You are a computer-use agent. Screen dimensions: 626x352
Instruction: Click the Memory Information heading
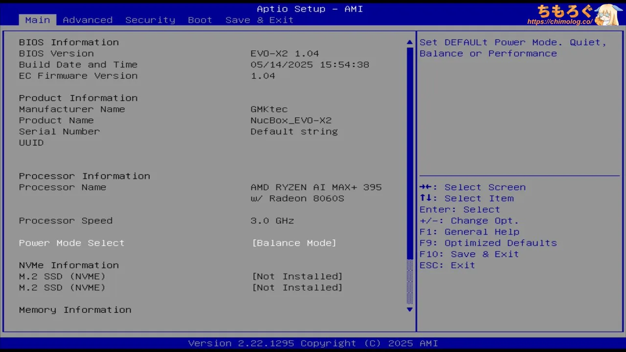pyautogui.click(x=75, y=310)
